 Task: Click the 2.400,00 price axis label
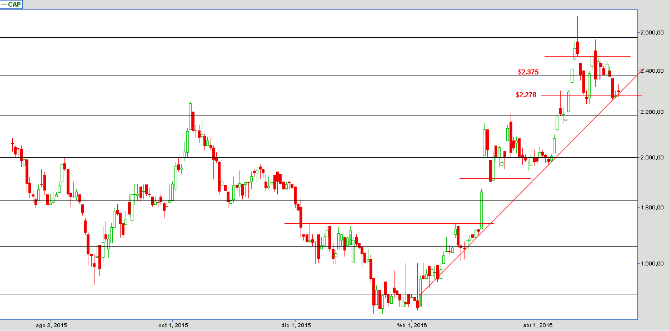click(x=652, y=71)
